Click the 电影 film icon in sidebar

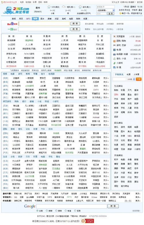point(114,50)
